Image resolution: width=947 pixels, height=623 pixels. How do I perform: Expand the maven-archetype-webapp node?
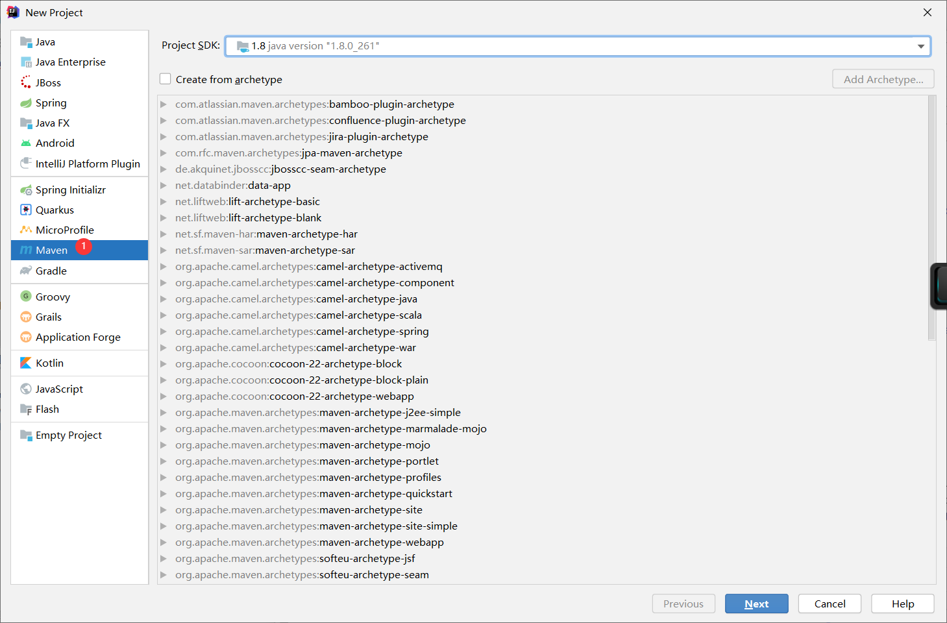click(x=164, y=543)
